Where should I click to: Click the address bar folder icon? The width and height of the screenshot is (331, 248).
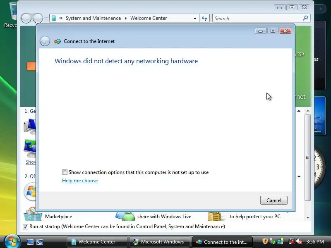point(54,18)
